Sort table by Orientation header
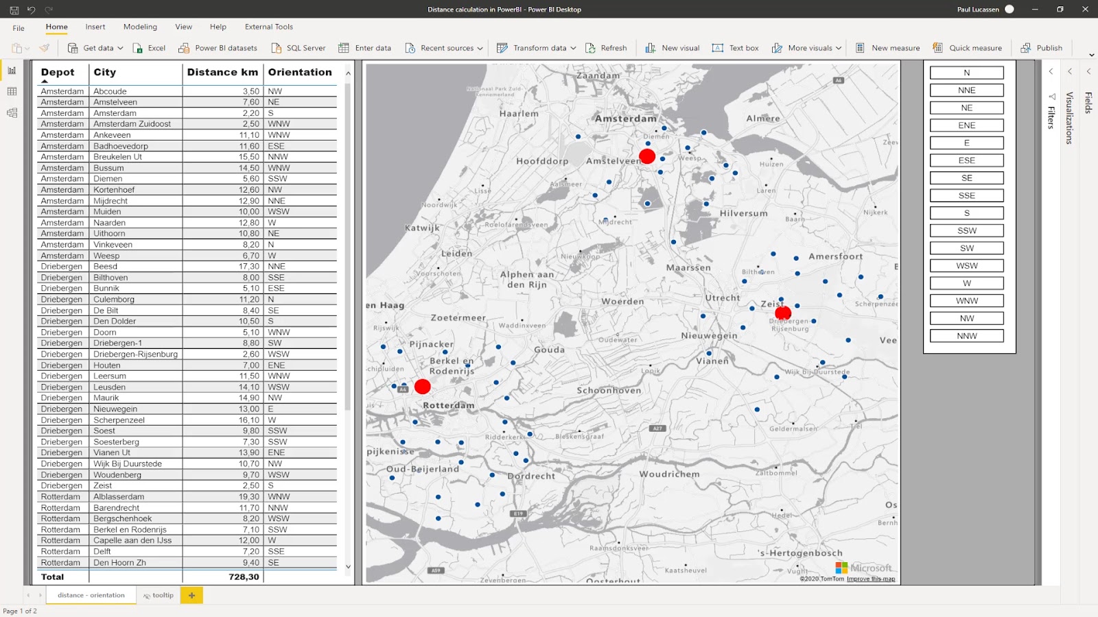Screen dimensions: 1098x617 tap(300, 72)
